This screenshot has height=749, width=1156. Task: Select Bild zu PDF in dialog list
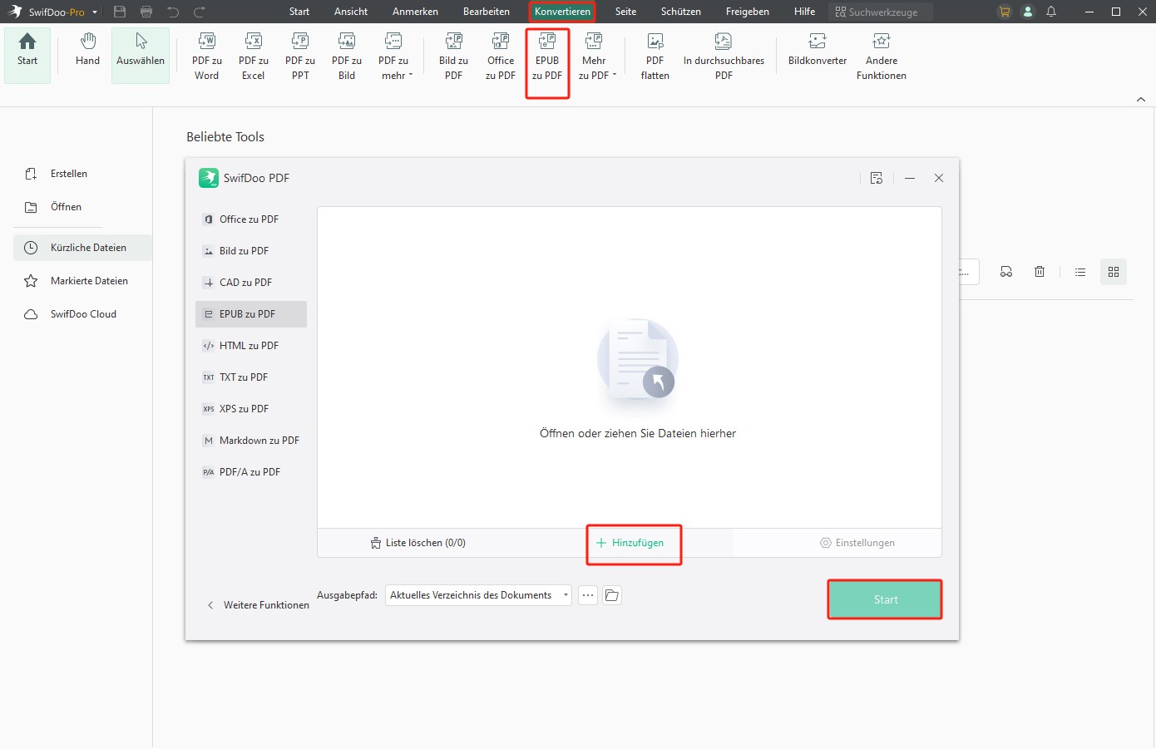coord(251,251)
